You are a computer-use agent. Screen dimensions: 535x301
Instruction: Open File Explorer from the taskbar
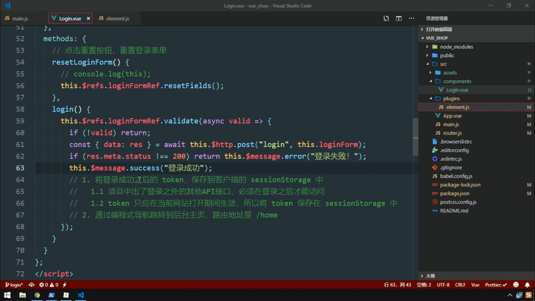pyautogui.click(x=23, y=295)
